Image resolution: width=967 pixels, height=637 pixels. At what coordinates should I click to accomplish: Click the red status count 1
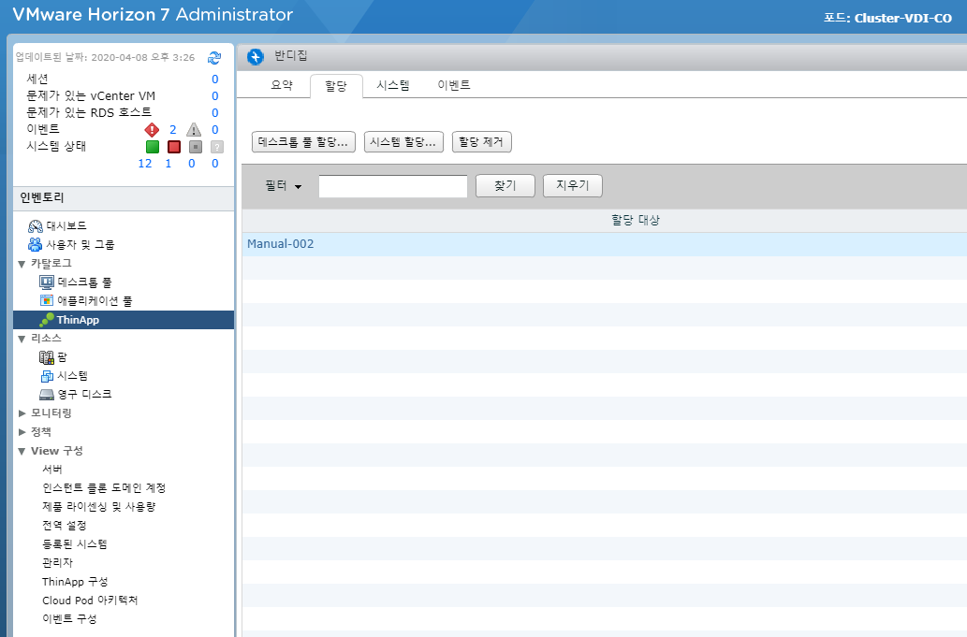click(x=168, y=164)
